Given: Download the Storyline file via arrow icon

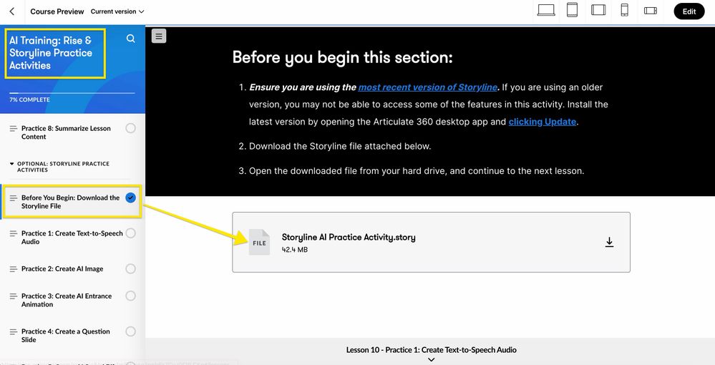Looking at the screenshot, I should (609, 243).
